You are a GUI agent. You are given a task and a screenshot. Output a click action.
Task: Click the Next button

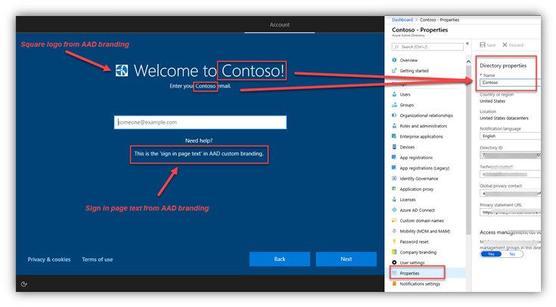(x=346, y=259)
